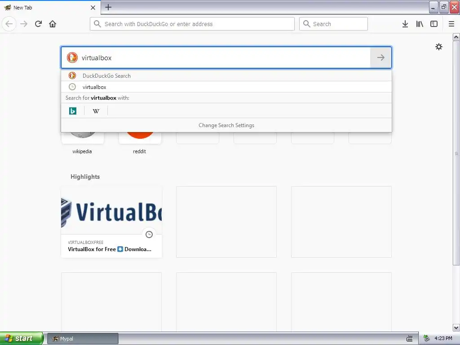Open a new tab with plus button

click(108, 7)
